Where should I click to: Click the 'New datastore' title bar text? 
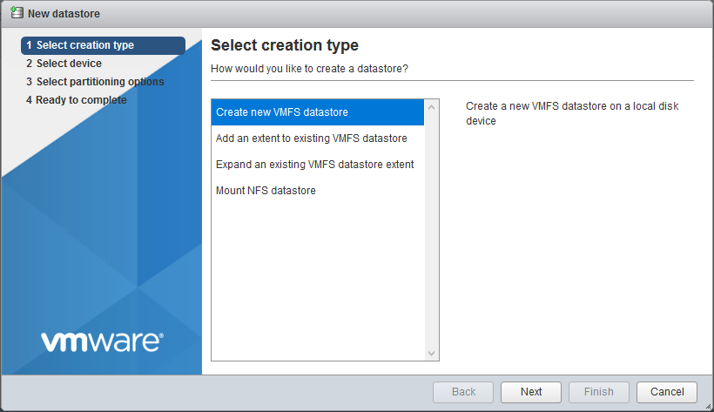[x=64, y=14]
